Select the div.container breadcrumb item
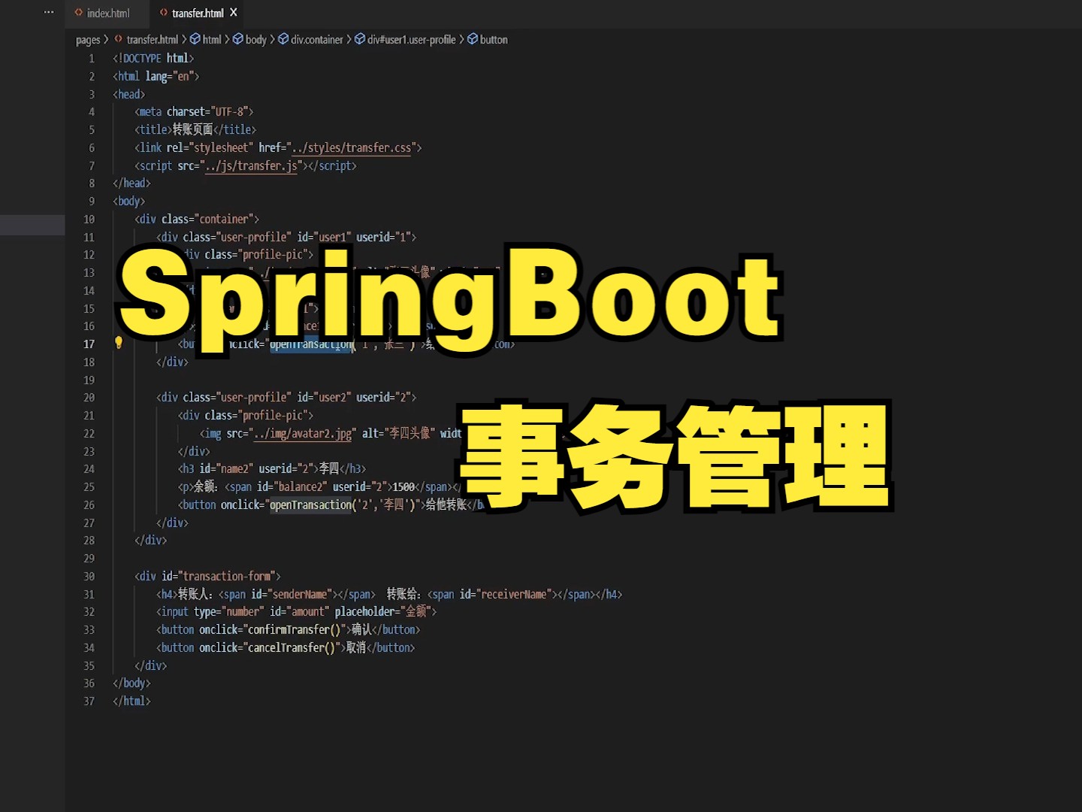The image size is (1082, 812). [317, 40]
